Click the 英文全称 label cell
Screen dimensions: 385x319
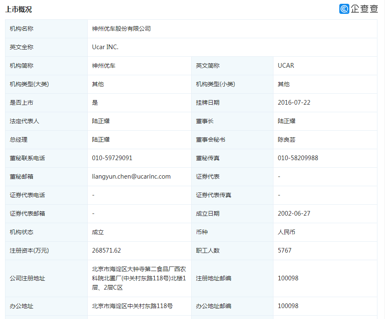[46, 47]
